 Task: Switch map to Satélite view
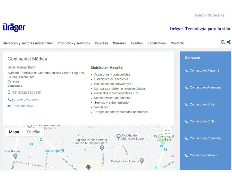click(34, 132)
